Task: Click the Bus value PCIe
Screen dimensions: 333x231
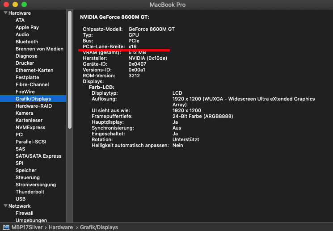Action: tap(134, 41)
